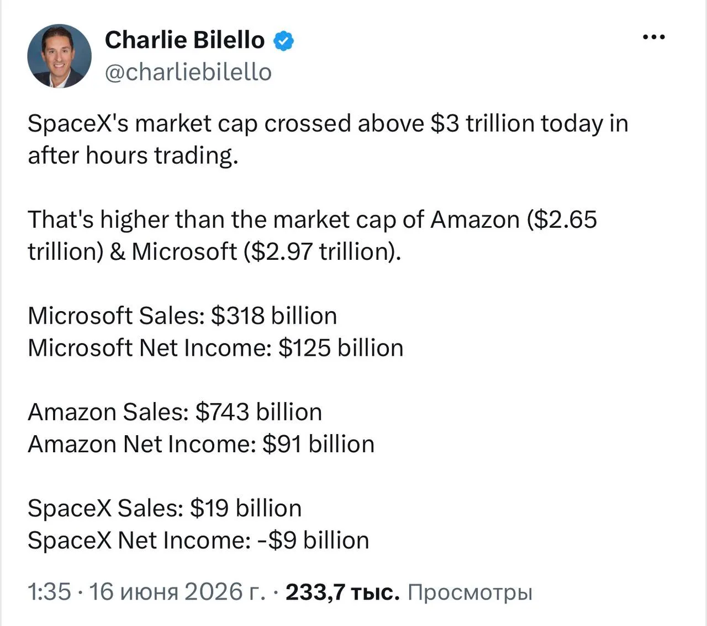Open the Charlie Bilello display name link

(x=184, y=40)
